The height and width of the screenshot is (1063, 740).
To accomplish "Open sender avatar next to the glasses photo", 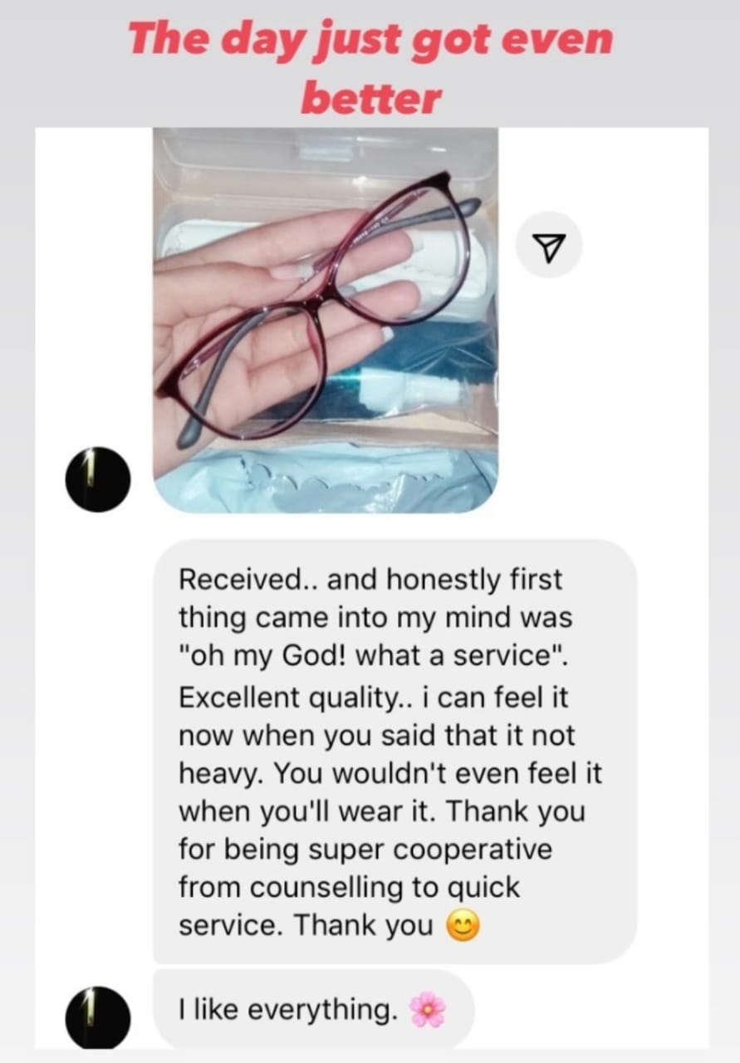I will pos(97,480).
